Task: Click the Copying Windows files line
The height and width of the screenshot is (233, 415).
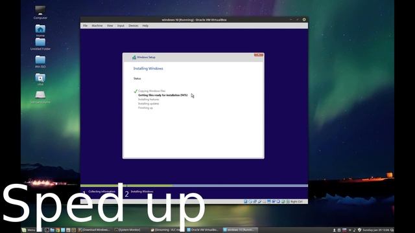Action: [x=152, y=91]
